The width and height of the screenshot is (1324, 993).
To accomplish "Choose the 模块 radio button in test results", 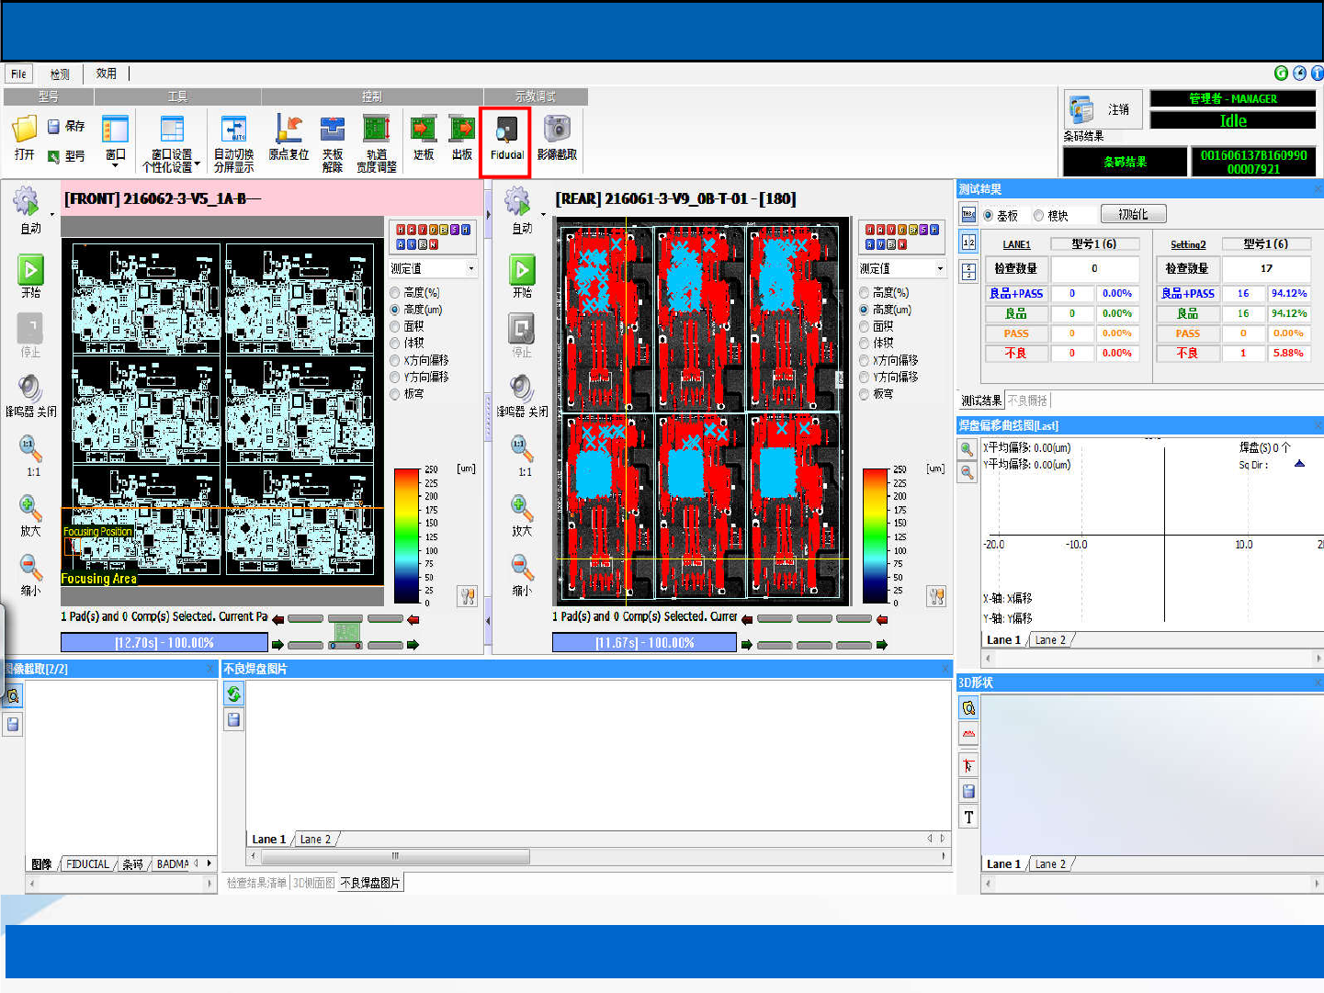I will tap(1039, 216).
